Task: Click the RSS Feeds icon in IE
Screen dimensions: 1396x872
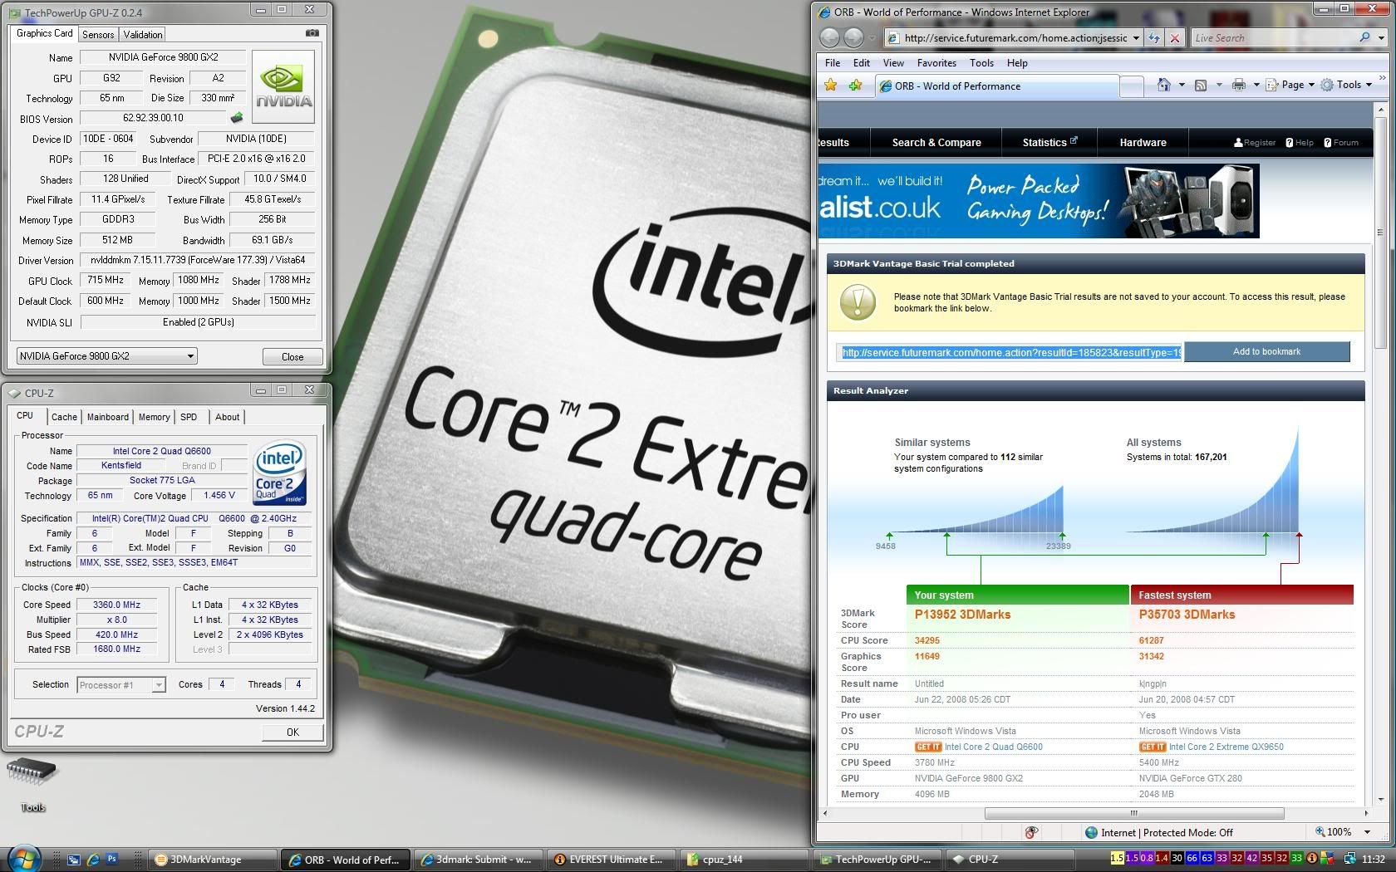Action: click(x=1201, y=85)
